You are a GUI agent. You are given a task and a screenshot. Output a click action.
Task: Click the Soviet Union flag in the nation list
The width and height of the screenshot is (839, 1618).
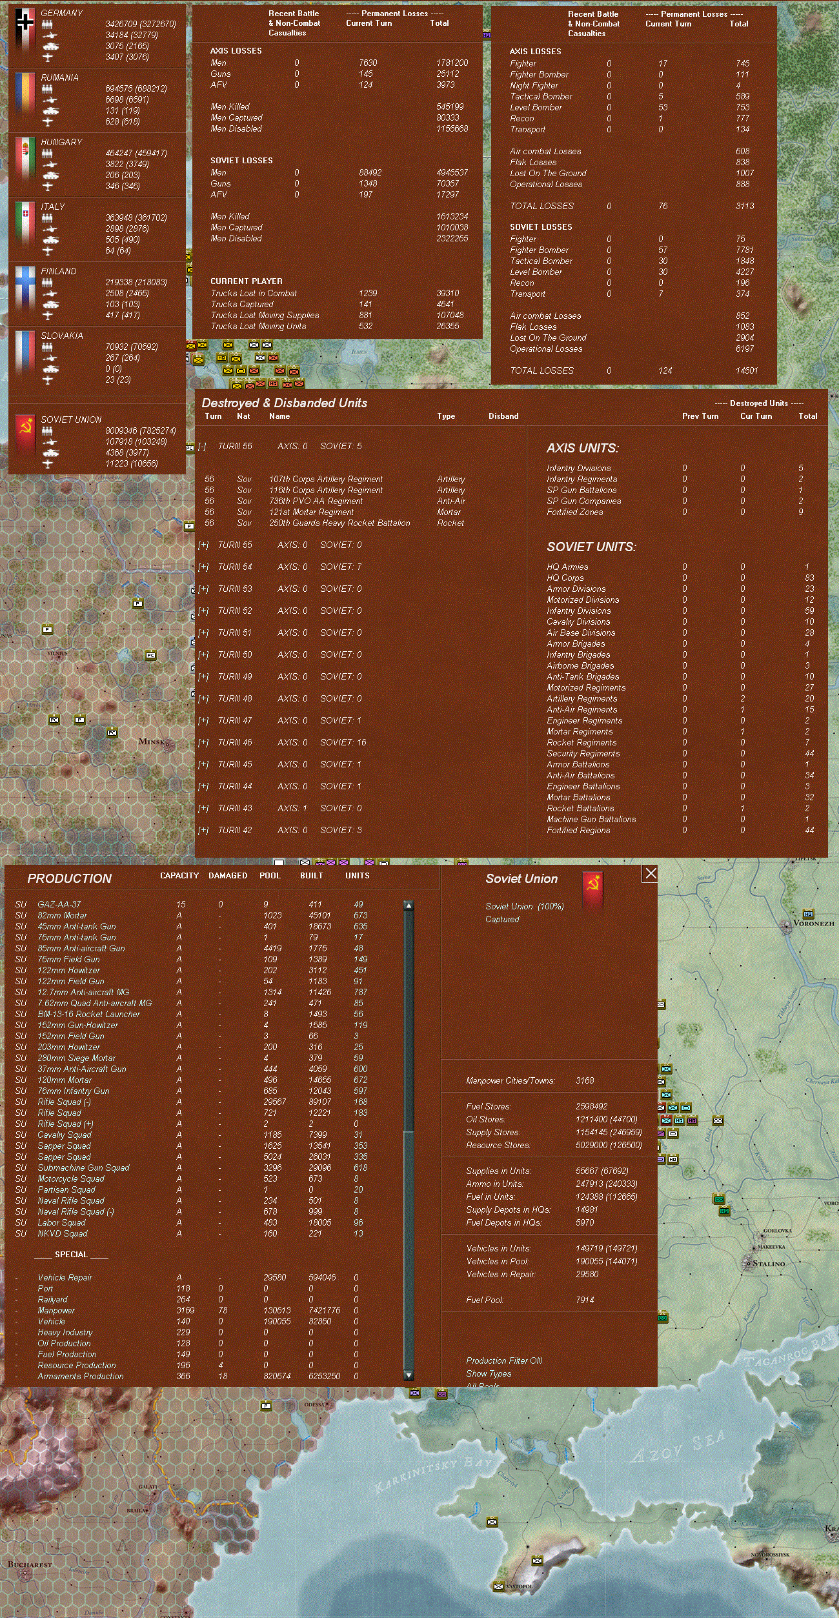(x=25, y=436)
